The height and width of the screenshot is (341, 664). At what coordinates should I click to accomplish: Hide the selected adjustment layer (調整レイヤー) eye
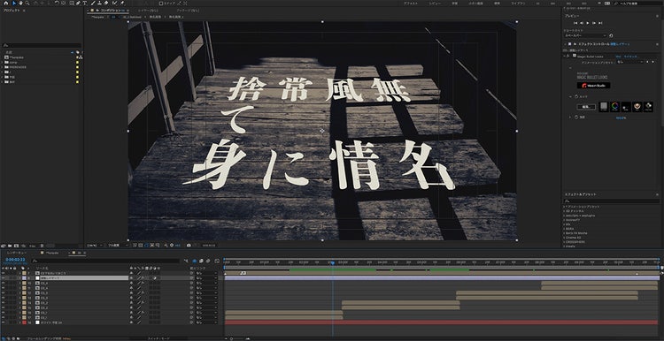3,278
